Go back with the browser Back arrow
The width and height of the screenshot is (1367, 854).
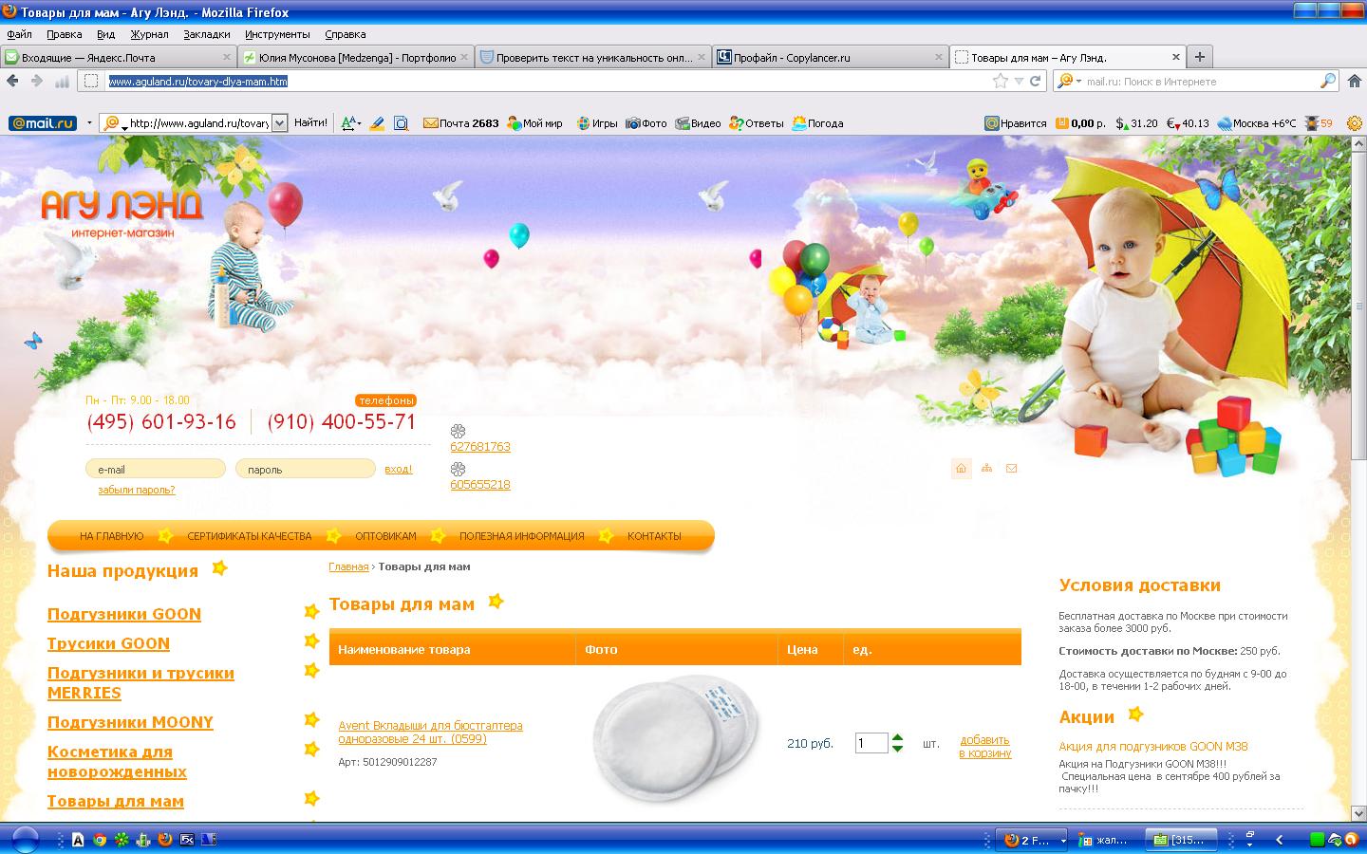[13, 81]
